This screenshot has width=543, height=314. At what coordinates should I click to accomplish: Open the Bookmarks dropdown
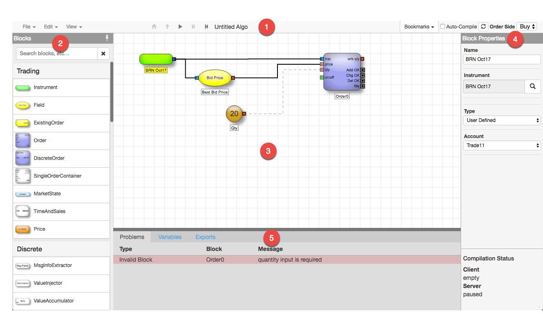(x=419, y=27)
